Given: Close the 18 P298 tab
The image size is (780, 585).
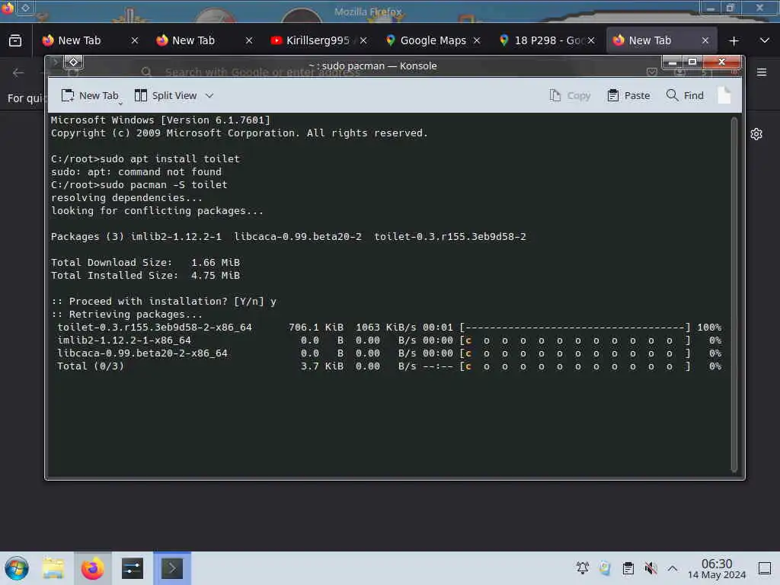Looking at the screenshot, I should pyautogui.click(x=591, y=40).
